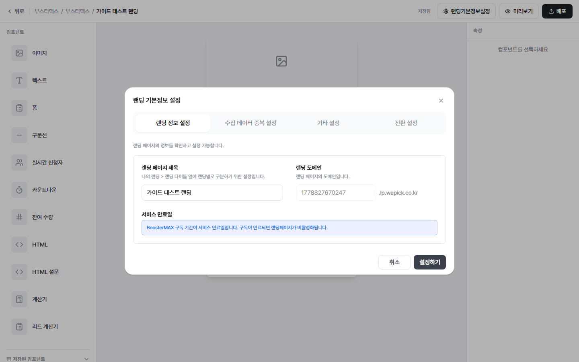Image resolution: width=579 pixels, height=362 pixels.
Task: Click the 랜딩 도메인 input field
Action: click(336, 193)
